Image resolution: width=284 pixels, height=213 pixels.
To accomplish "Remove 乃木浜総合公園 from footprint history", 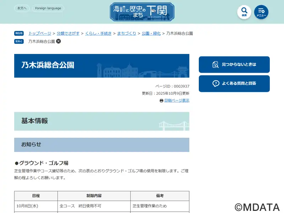I will point(59,41).
